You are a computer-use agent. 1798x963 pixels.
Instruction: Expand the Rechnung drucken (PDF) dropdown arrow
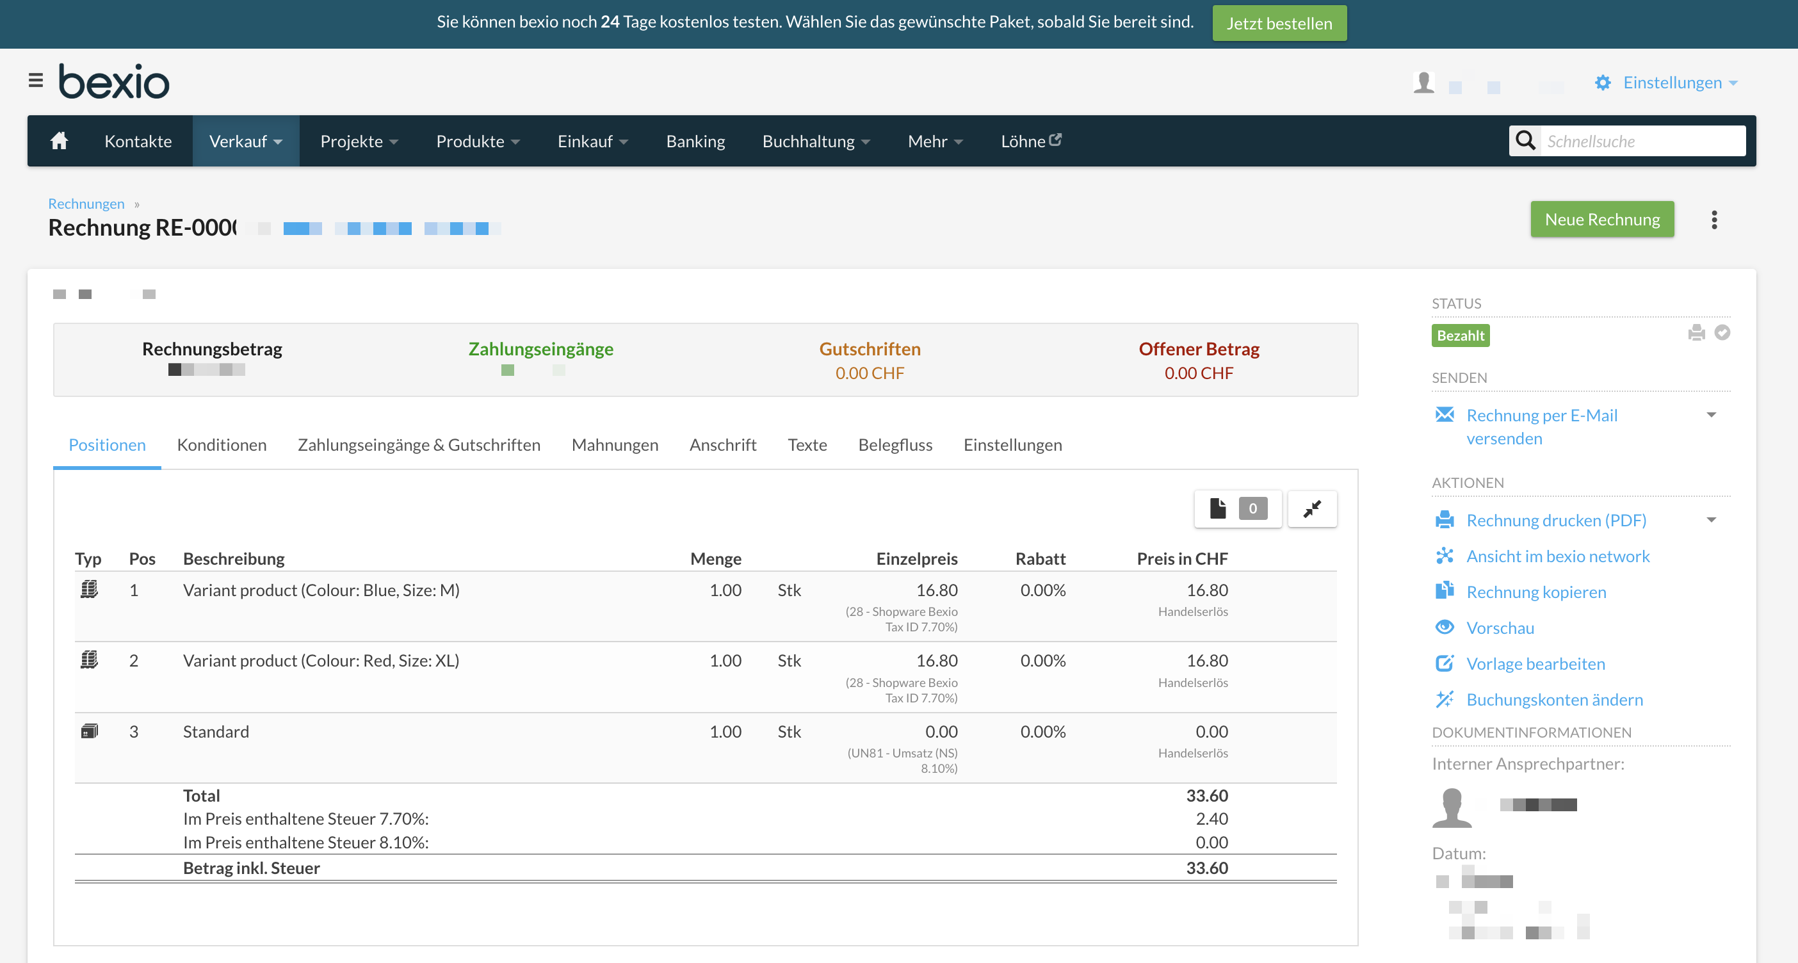[x=1711, y=519]
